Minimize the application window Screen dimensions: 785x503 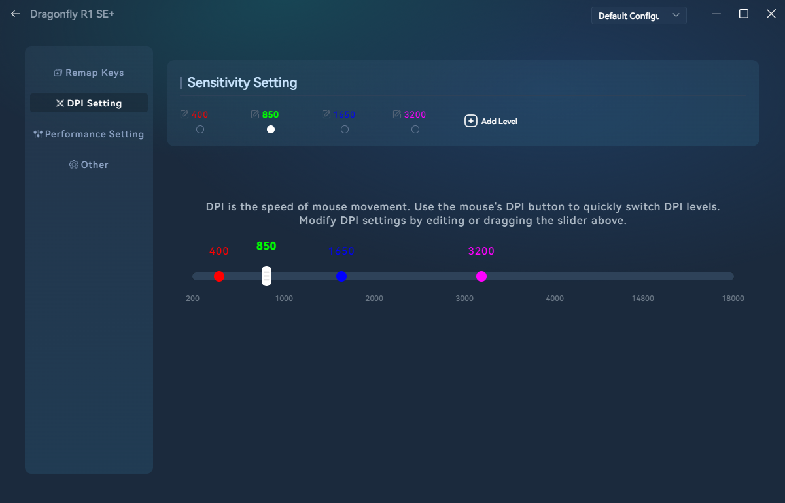click(x=716, y=14)
